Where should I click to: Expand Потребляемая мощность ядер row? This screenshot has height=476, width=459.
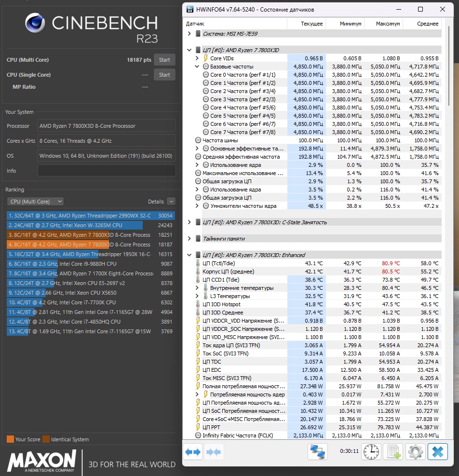click(197, 394)
